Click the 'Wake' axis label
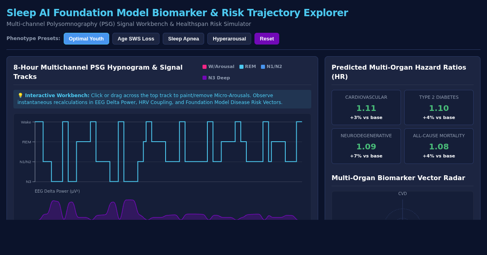The height and width of the screenshot is (255, 487). (x=26, y=122)
